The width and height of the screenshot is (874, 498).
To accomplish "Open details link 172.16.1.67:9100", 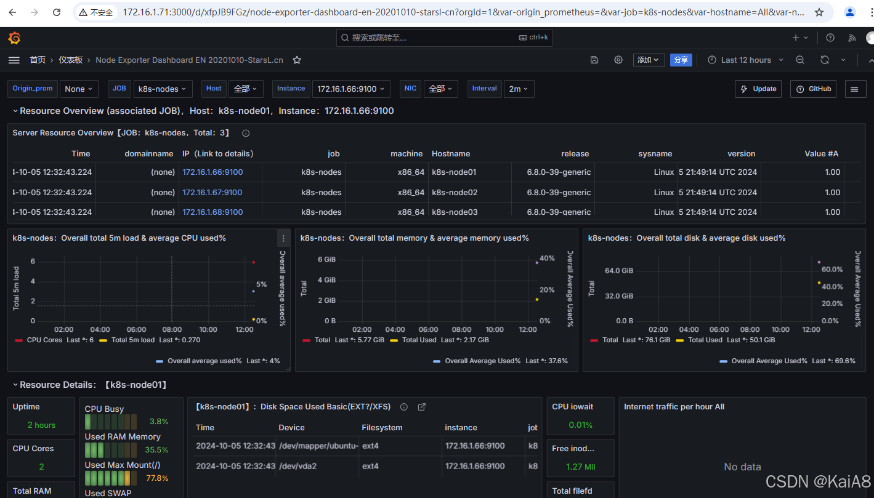I will pos(212,192).
